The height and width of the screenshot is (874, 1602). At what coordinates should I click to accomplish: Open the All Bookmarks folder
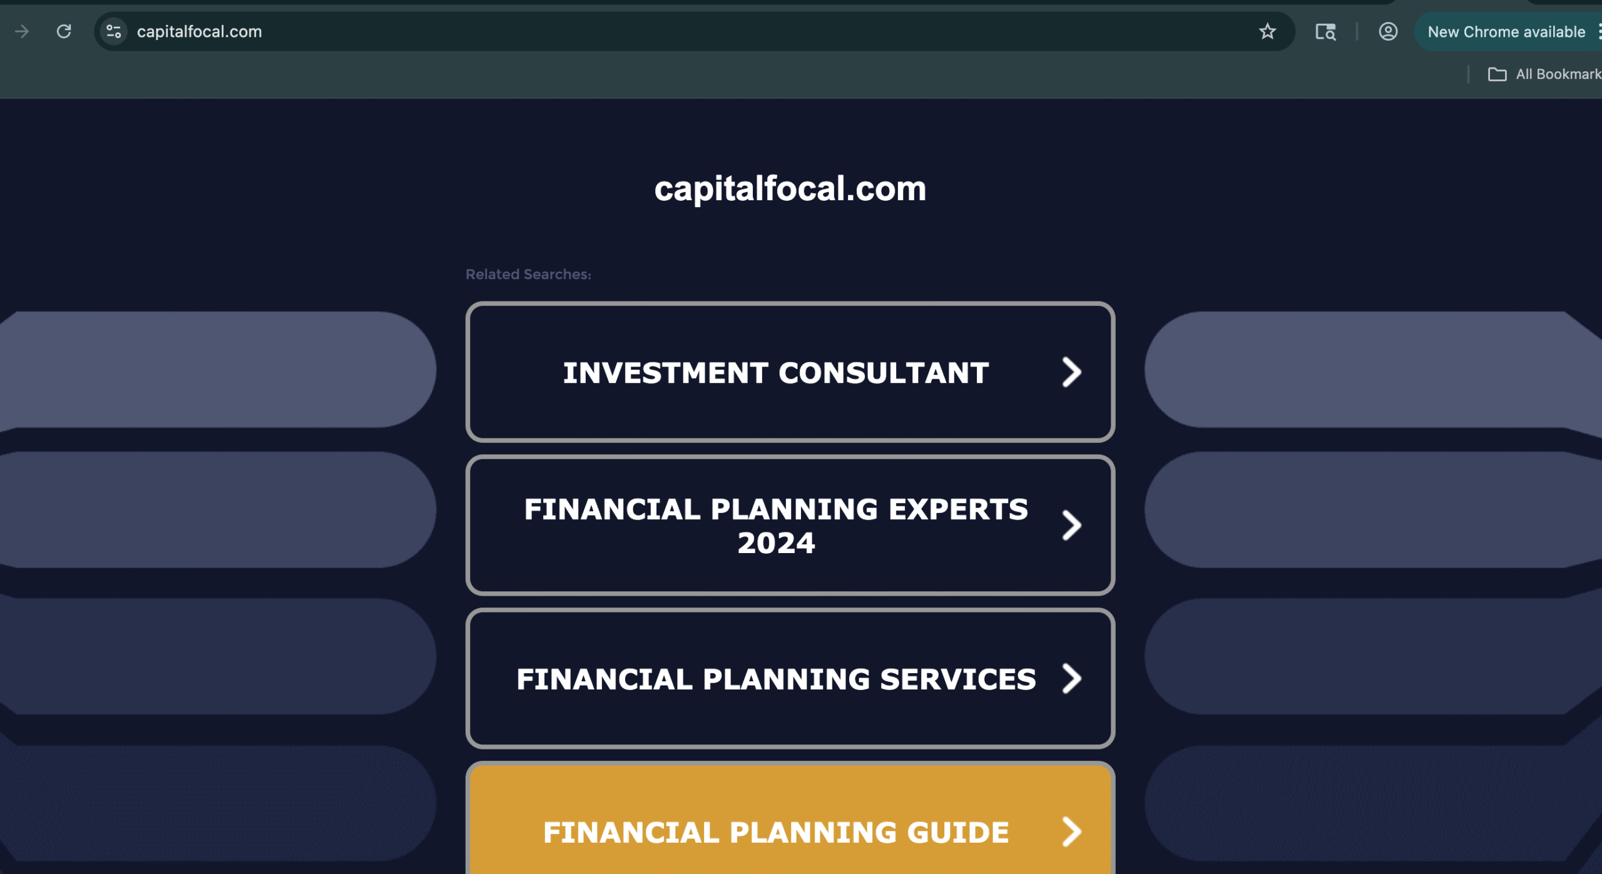[1544, 74]
